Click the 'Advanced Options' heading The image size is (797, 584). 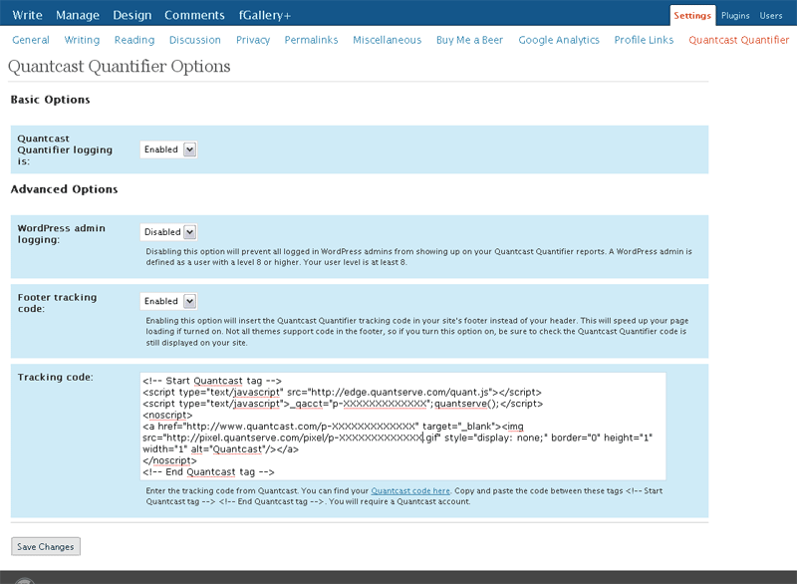coord(64,189)
